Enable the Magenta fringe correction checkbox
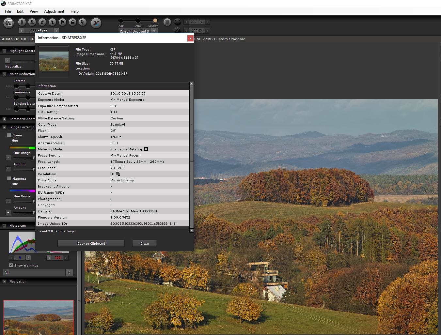The image size is (441, 335). point(9,178)
